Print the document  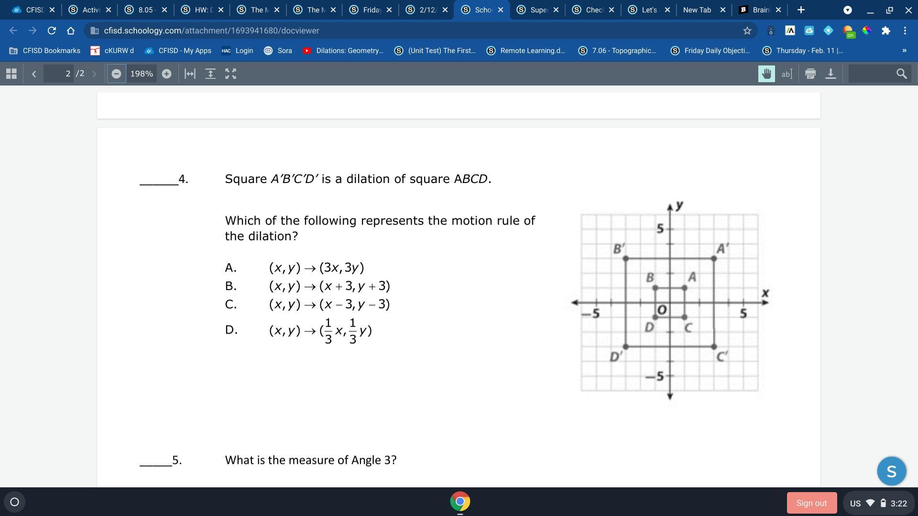point(810,74)
